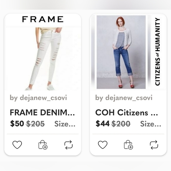This screenshot has height=171, width=171.
Task: Open seller dejanew_csovi on FRAME listing
Action: [x=38, y=98]
